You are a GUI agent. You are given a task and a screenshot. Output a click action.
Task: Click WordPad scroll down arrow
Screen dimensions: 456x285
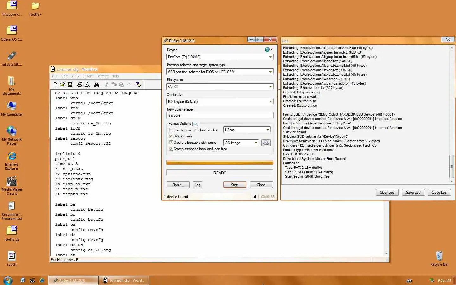click(386, 253)
